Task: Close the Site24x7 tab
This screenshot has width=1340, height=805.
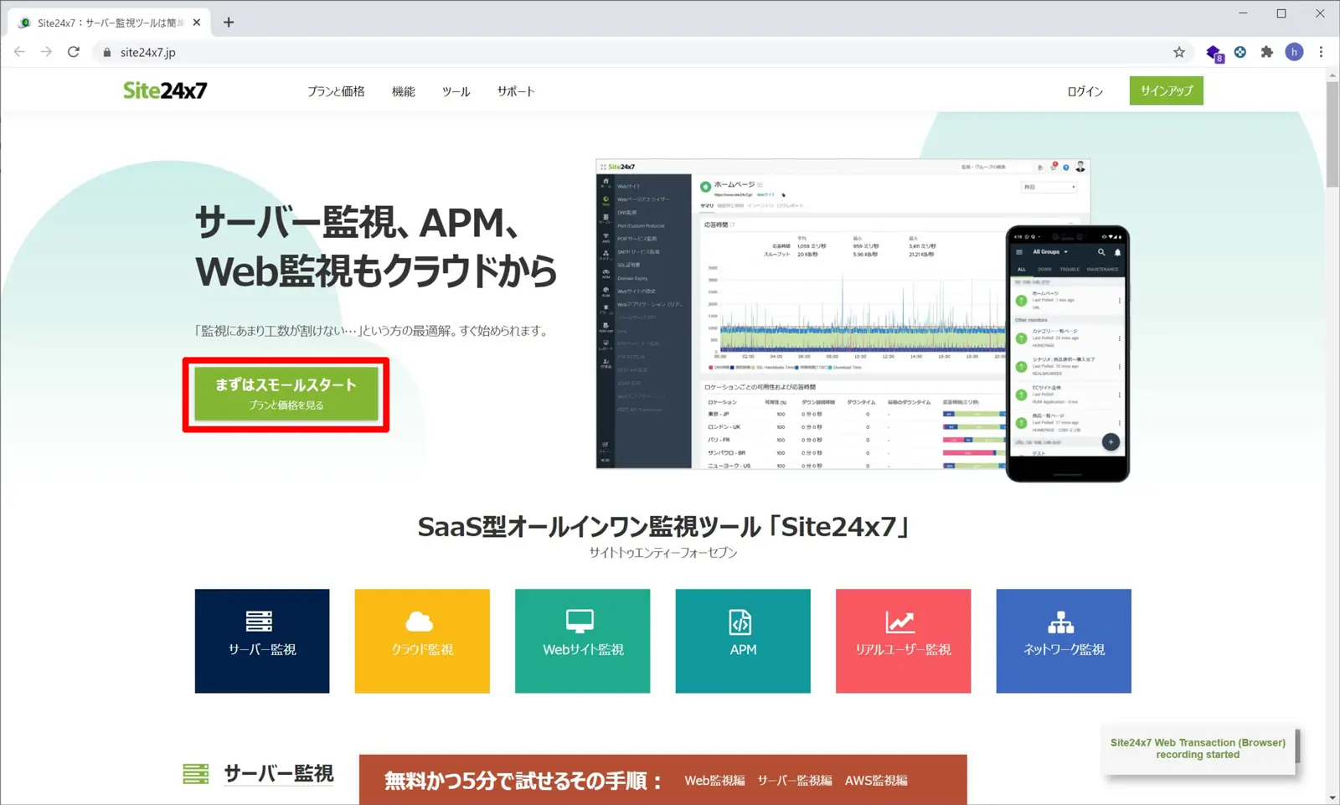Action: pyautogui.click(x=197, y=23)
